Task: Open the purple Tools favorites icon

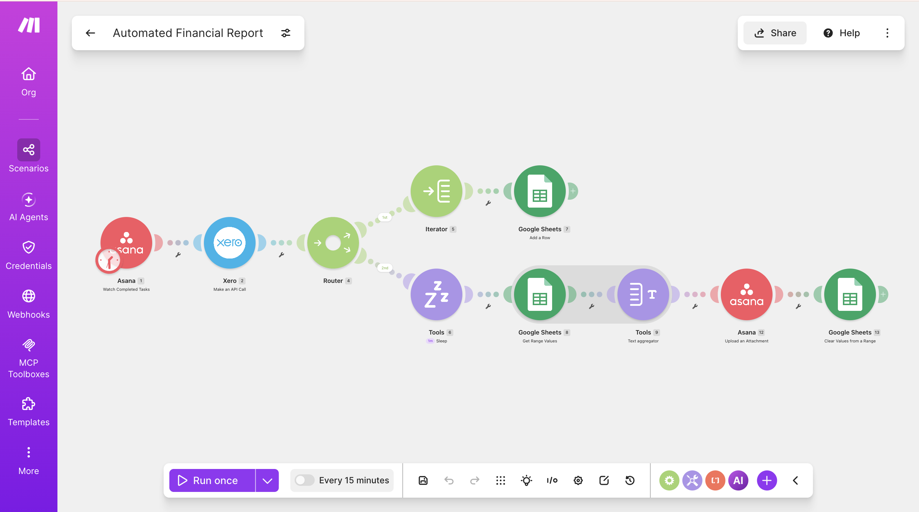Action: [x=692, y=480]
